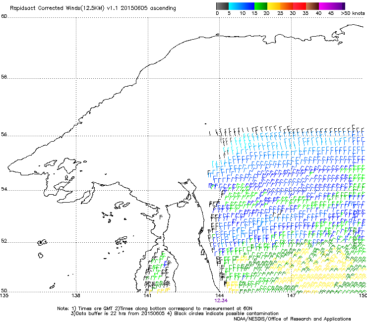This screenshot has width=367, height=322.
Task: Select the magenta 40-45 knots legend color
Action: pos(325,6)
